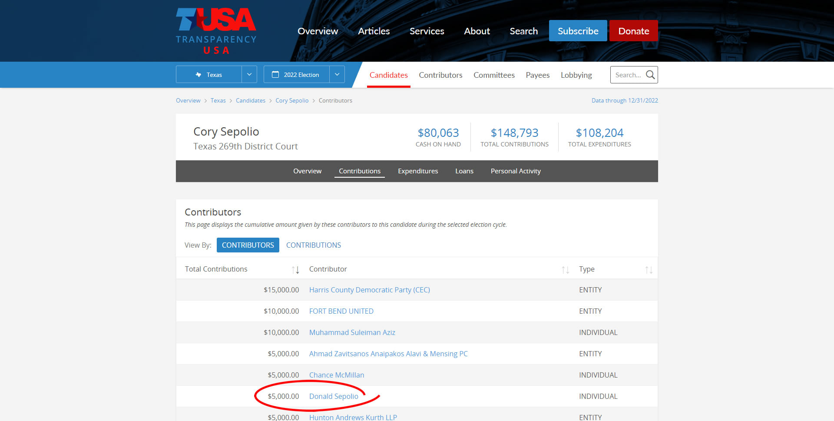Screen dimensions: 834x421
Task: Open the Personal Activity sub-tab
Action: pyautogui.click(x=516, y=171)
